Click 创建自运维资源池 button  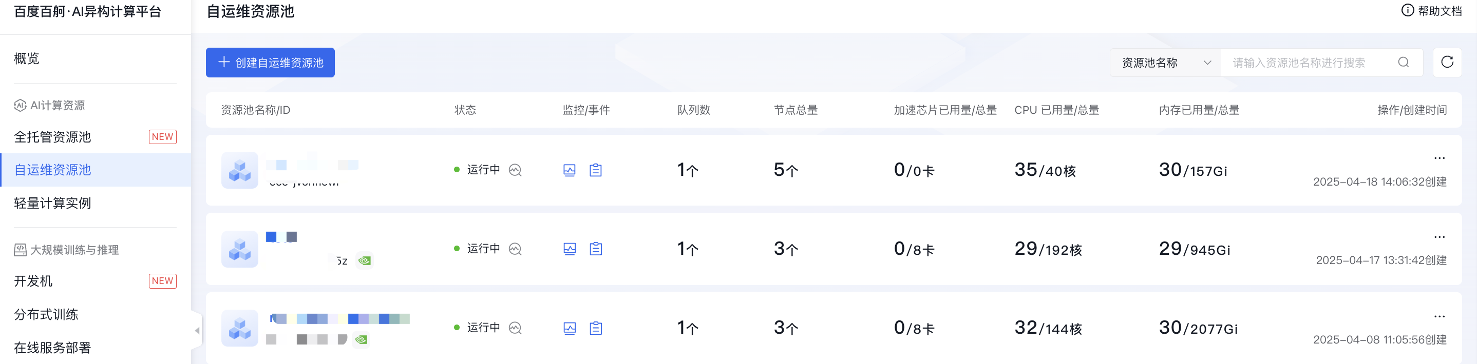270,63
